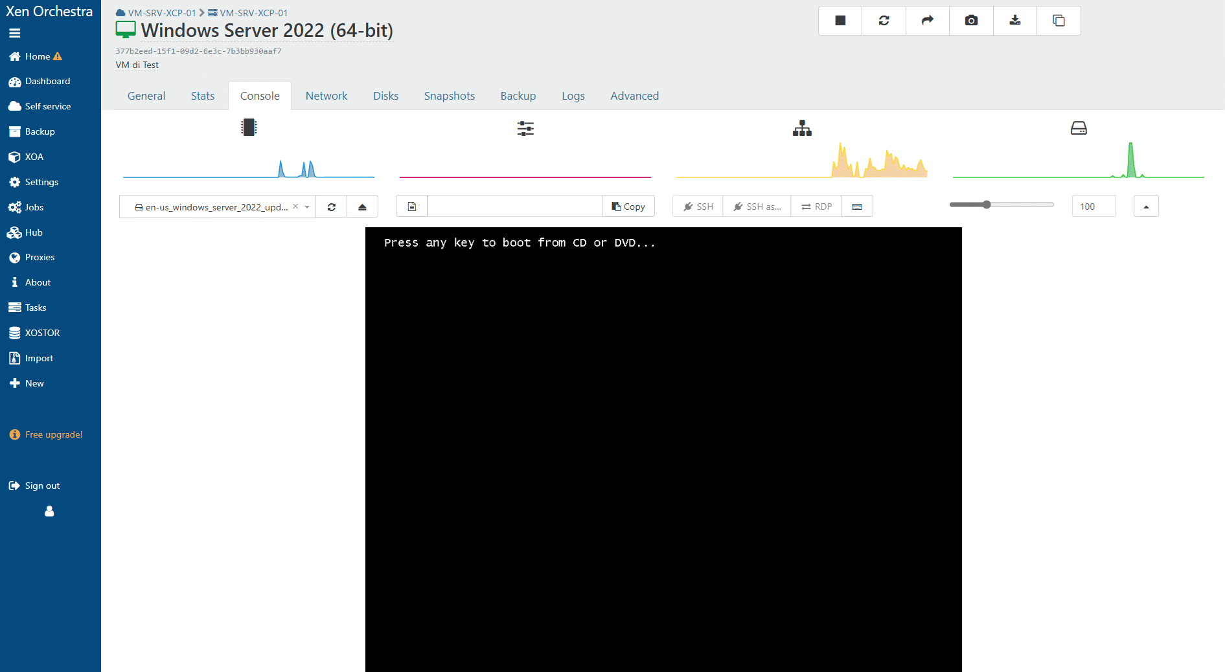Adjust the console scale slider
The image size is (1225, 672).
[x=1002, y=205]
